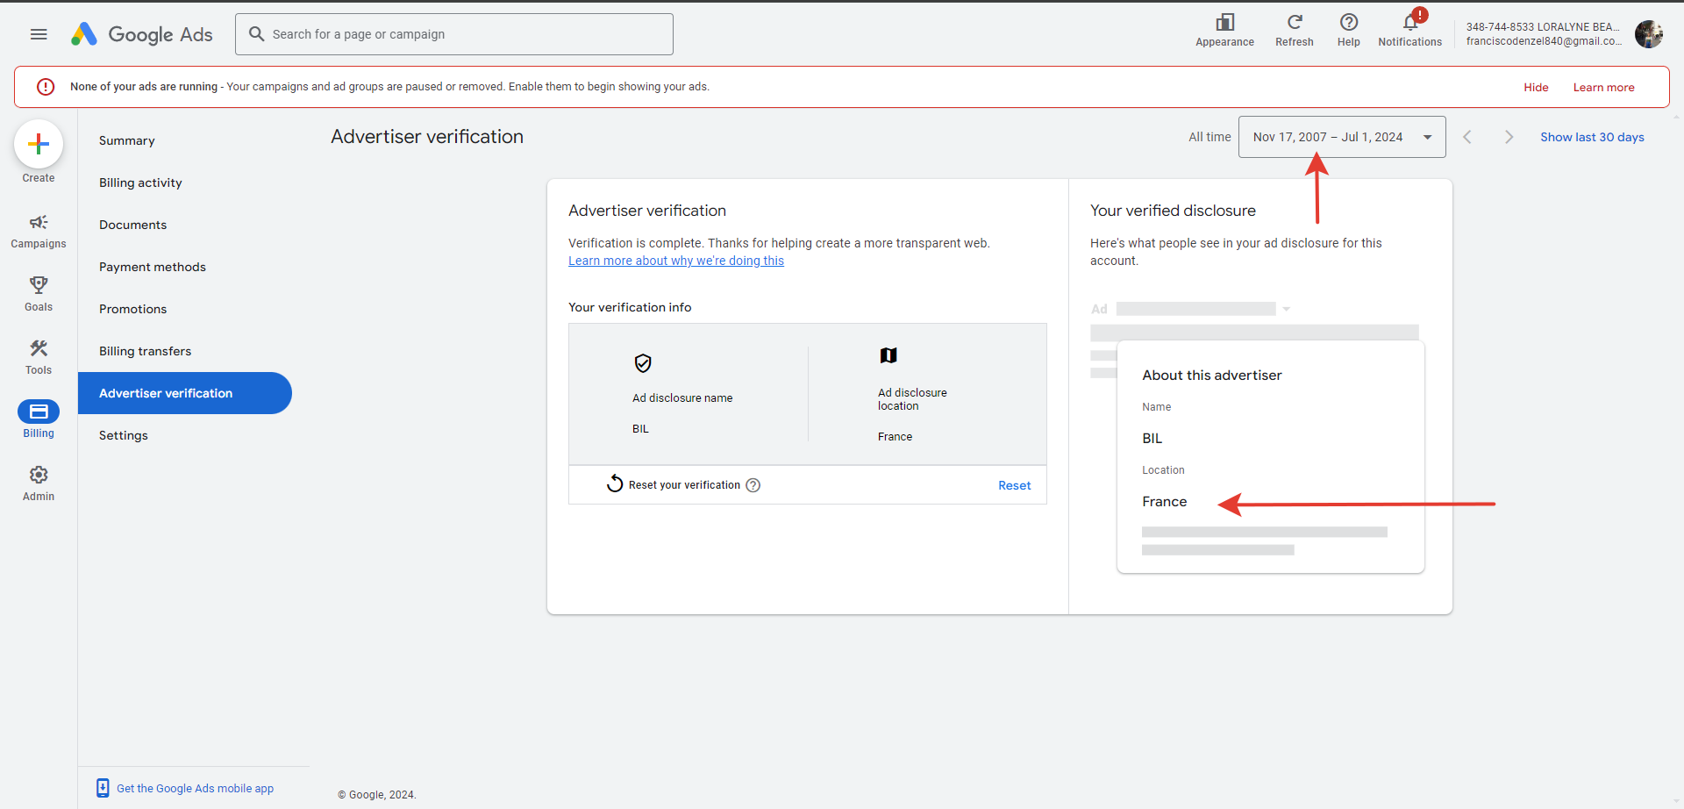Click the mobile app phone icon

coord(103,788)
